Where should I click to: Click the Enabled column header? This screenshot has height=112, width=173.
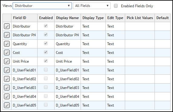pyautogui.click(x=46, y=18)
